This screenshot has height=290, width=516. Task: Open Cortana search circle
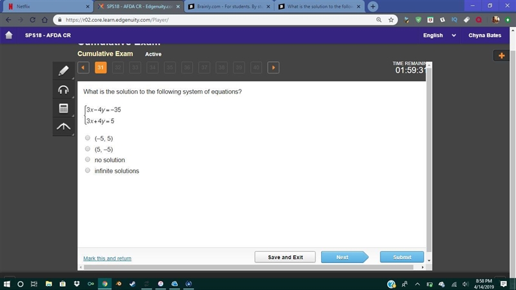pyautogui.click(x=21, y=284)
